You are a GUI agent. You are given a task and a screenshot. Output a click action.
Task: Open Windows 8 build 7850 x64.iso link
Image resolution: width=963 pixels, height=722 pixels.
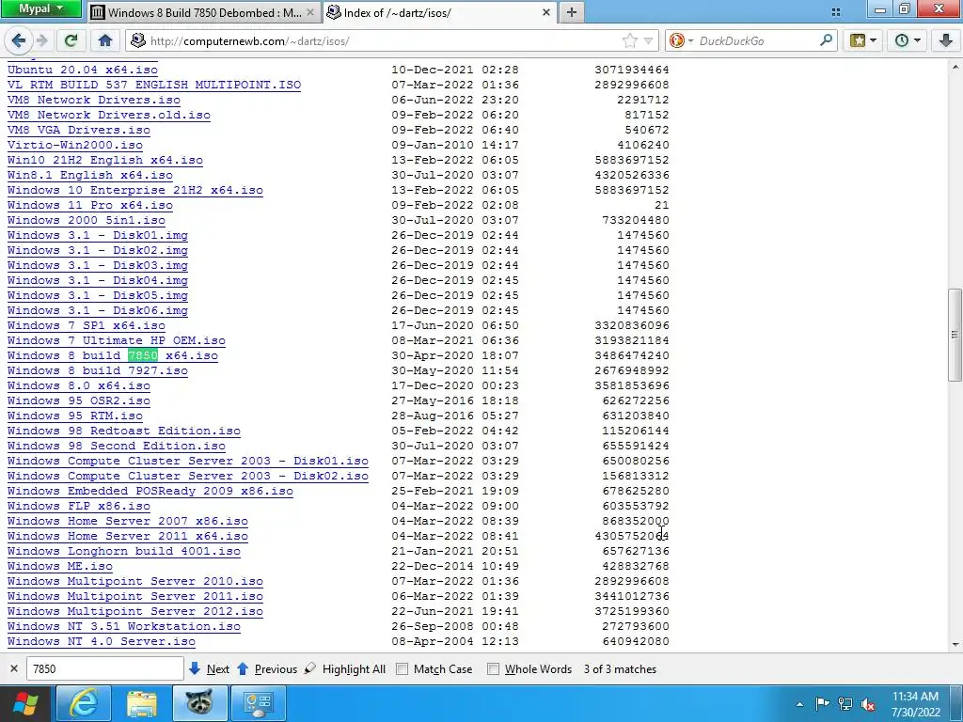click(113, 355)
